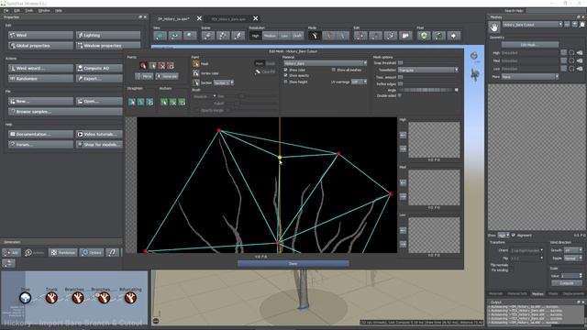The width and height of the screenshot is (587, 330).
Task: Toggle the Snap threshold checkbox
Action: point(400,63)
